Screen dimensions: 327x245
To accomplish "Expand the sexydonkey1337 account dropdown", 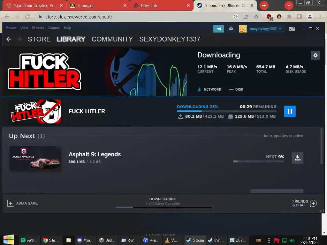I will [265, 29].
